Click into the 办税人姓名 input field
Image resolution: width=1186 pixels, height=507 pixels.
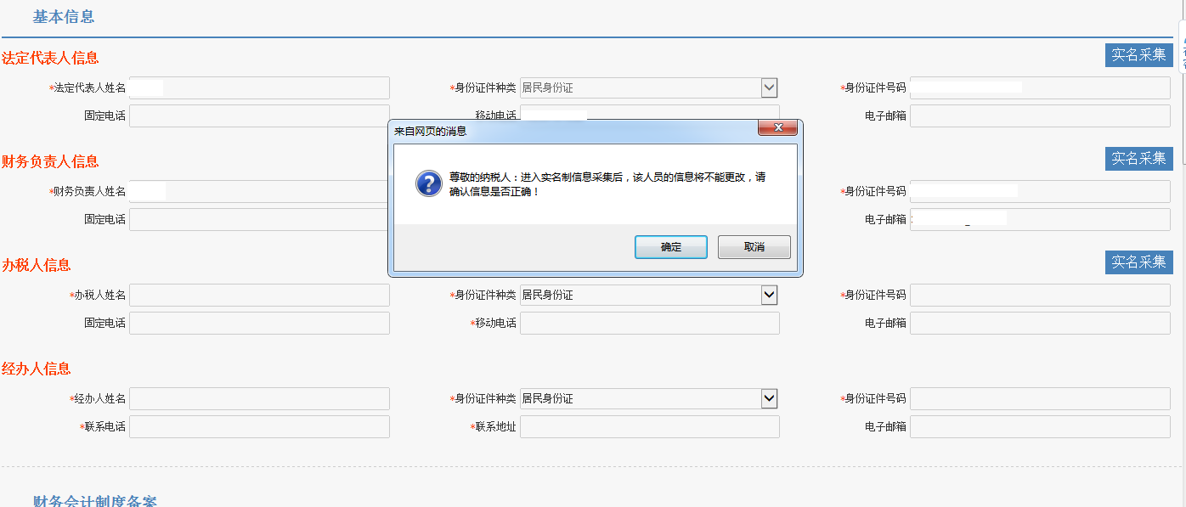259,295
